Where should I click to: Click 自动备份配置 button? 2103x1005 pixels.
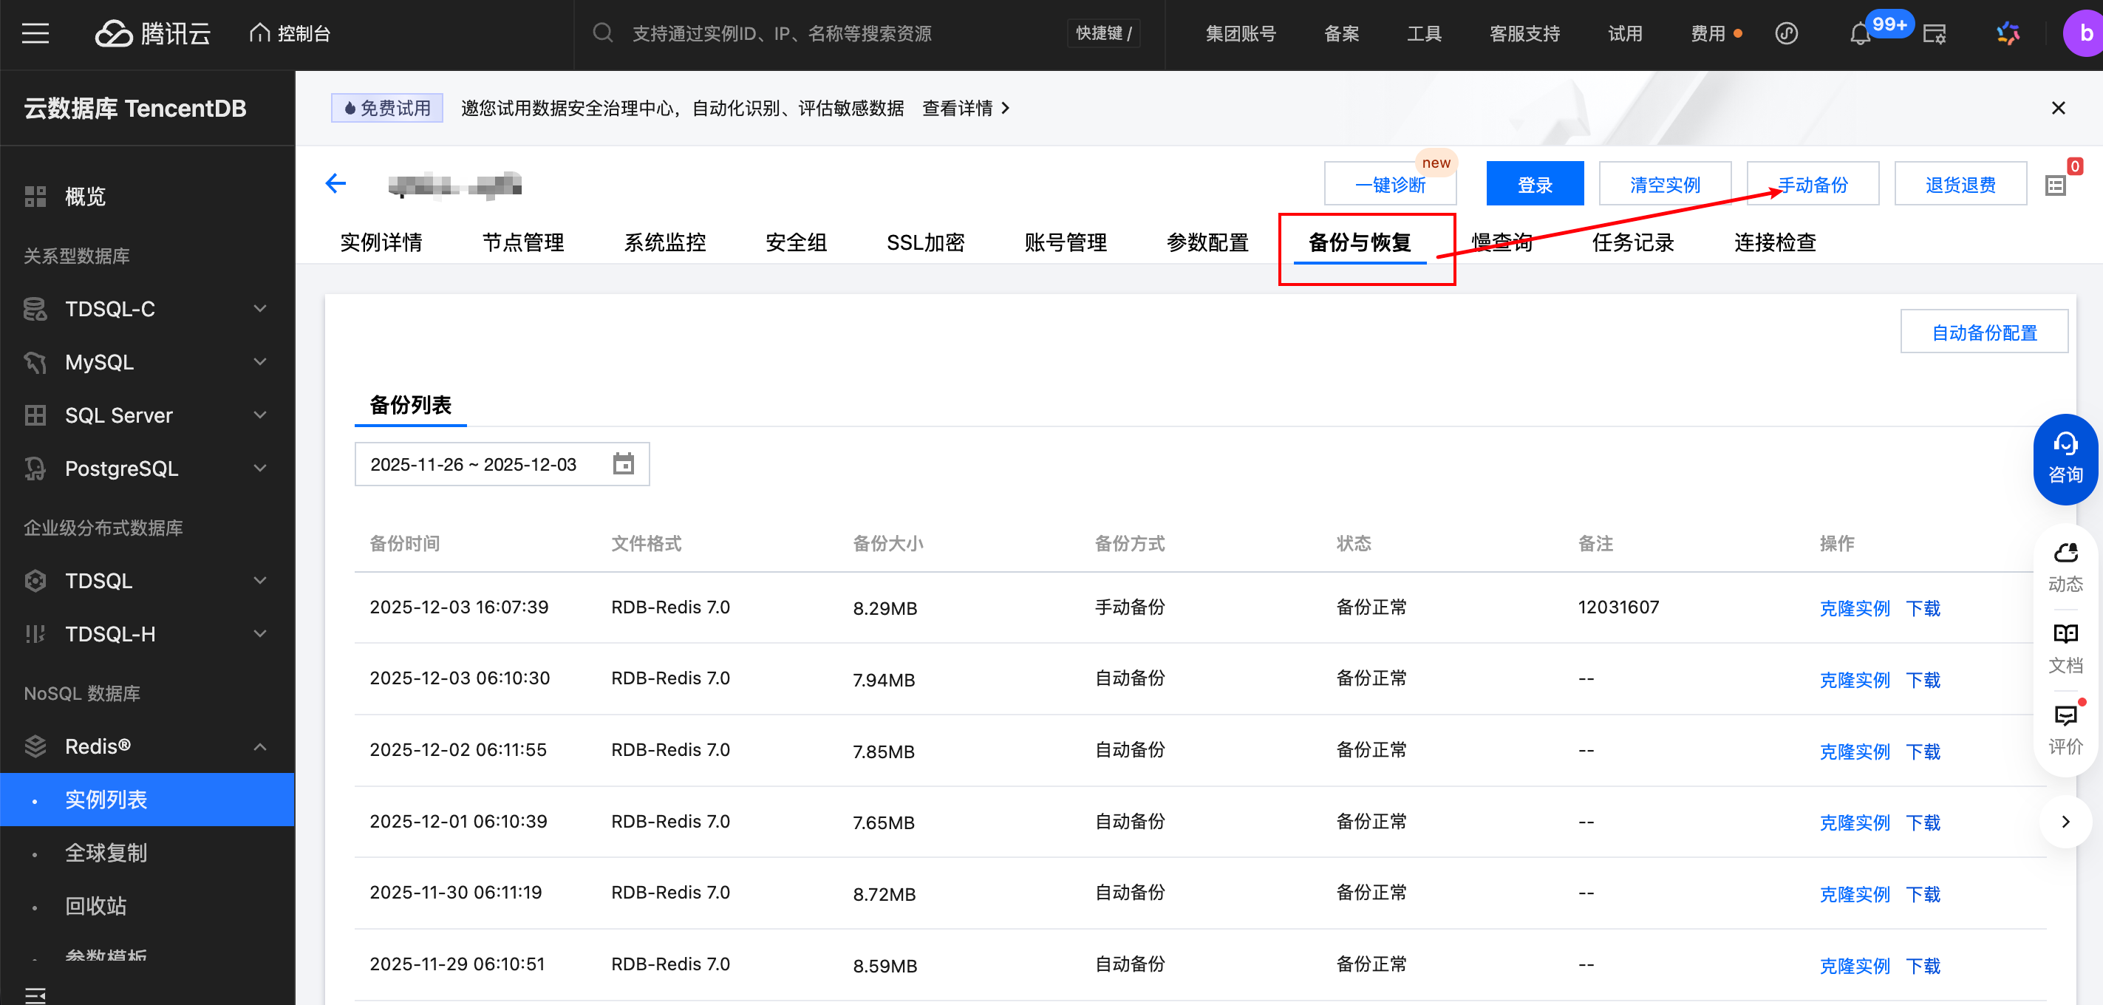[1983, 333]
